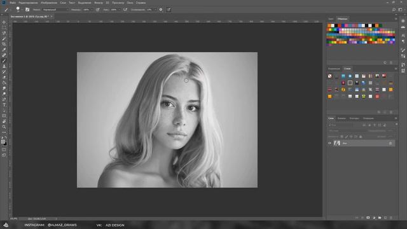Open the Swatches panel flyout menu
The height and width of the screenshot is (229, 407).
click(x=396, y=18)
